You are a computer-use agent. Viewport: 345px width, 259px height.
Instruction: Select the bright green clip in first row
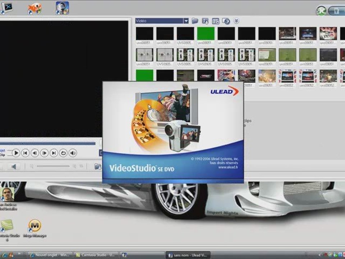(206, 33)
